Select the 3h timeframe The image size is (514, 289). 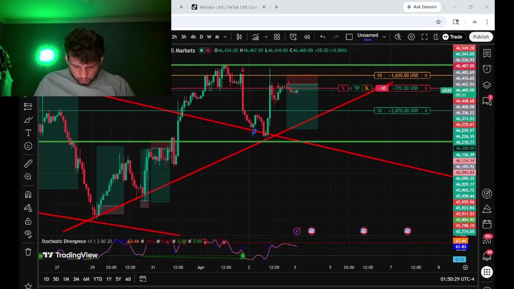[x=184, y=37]
